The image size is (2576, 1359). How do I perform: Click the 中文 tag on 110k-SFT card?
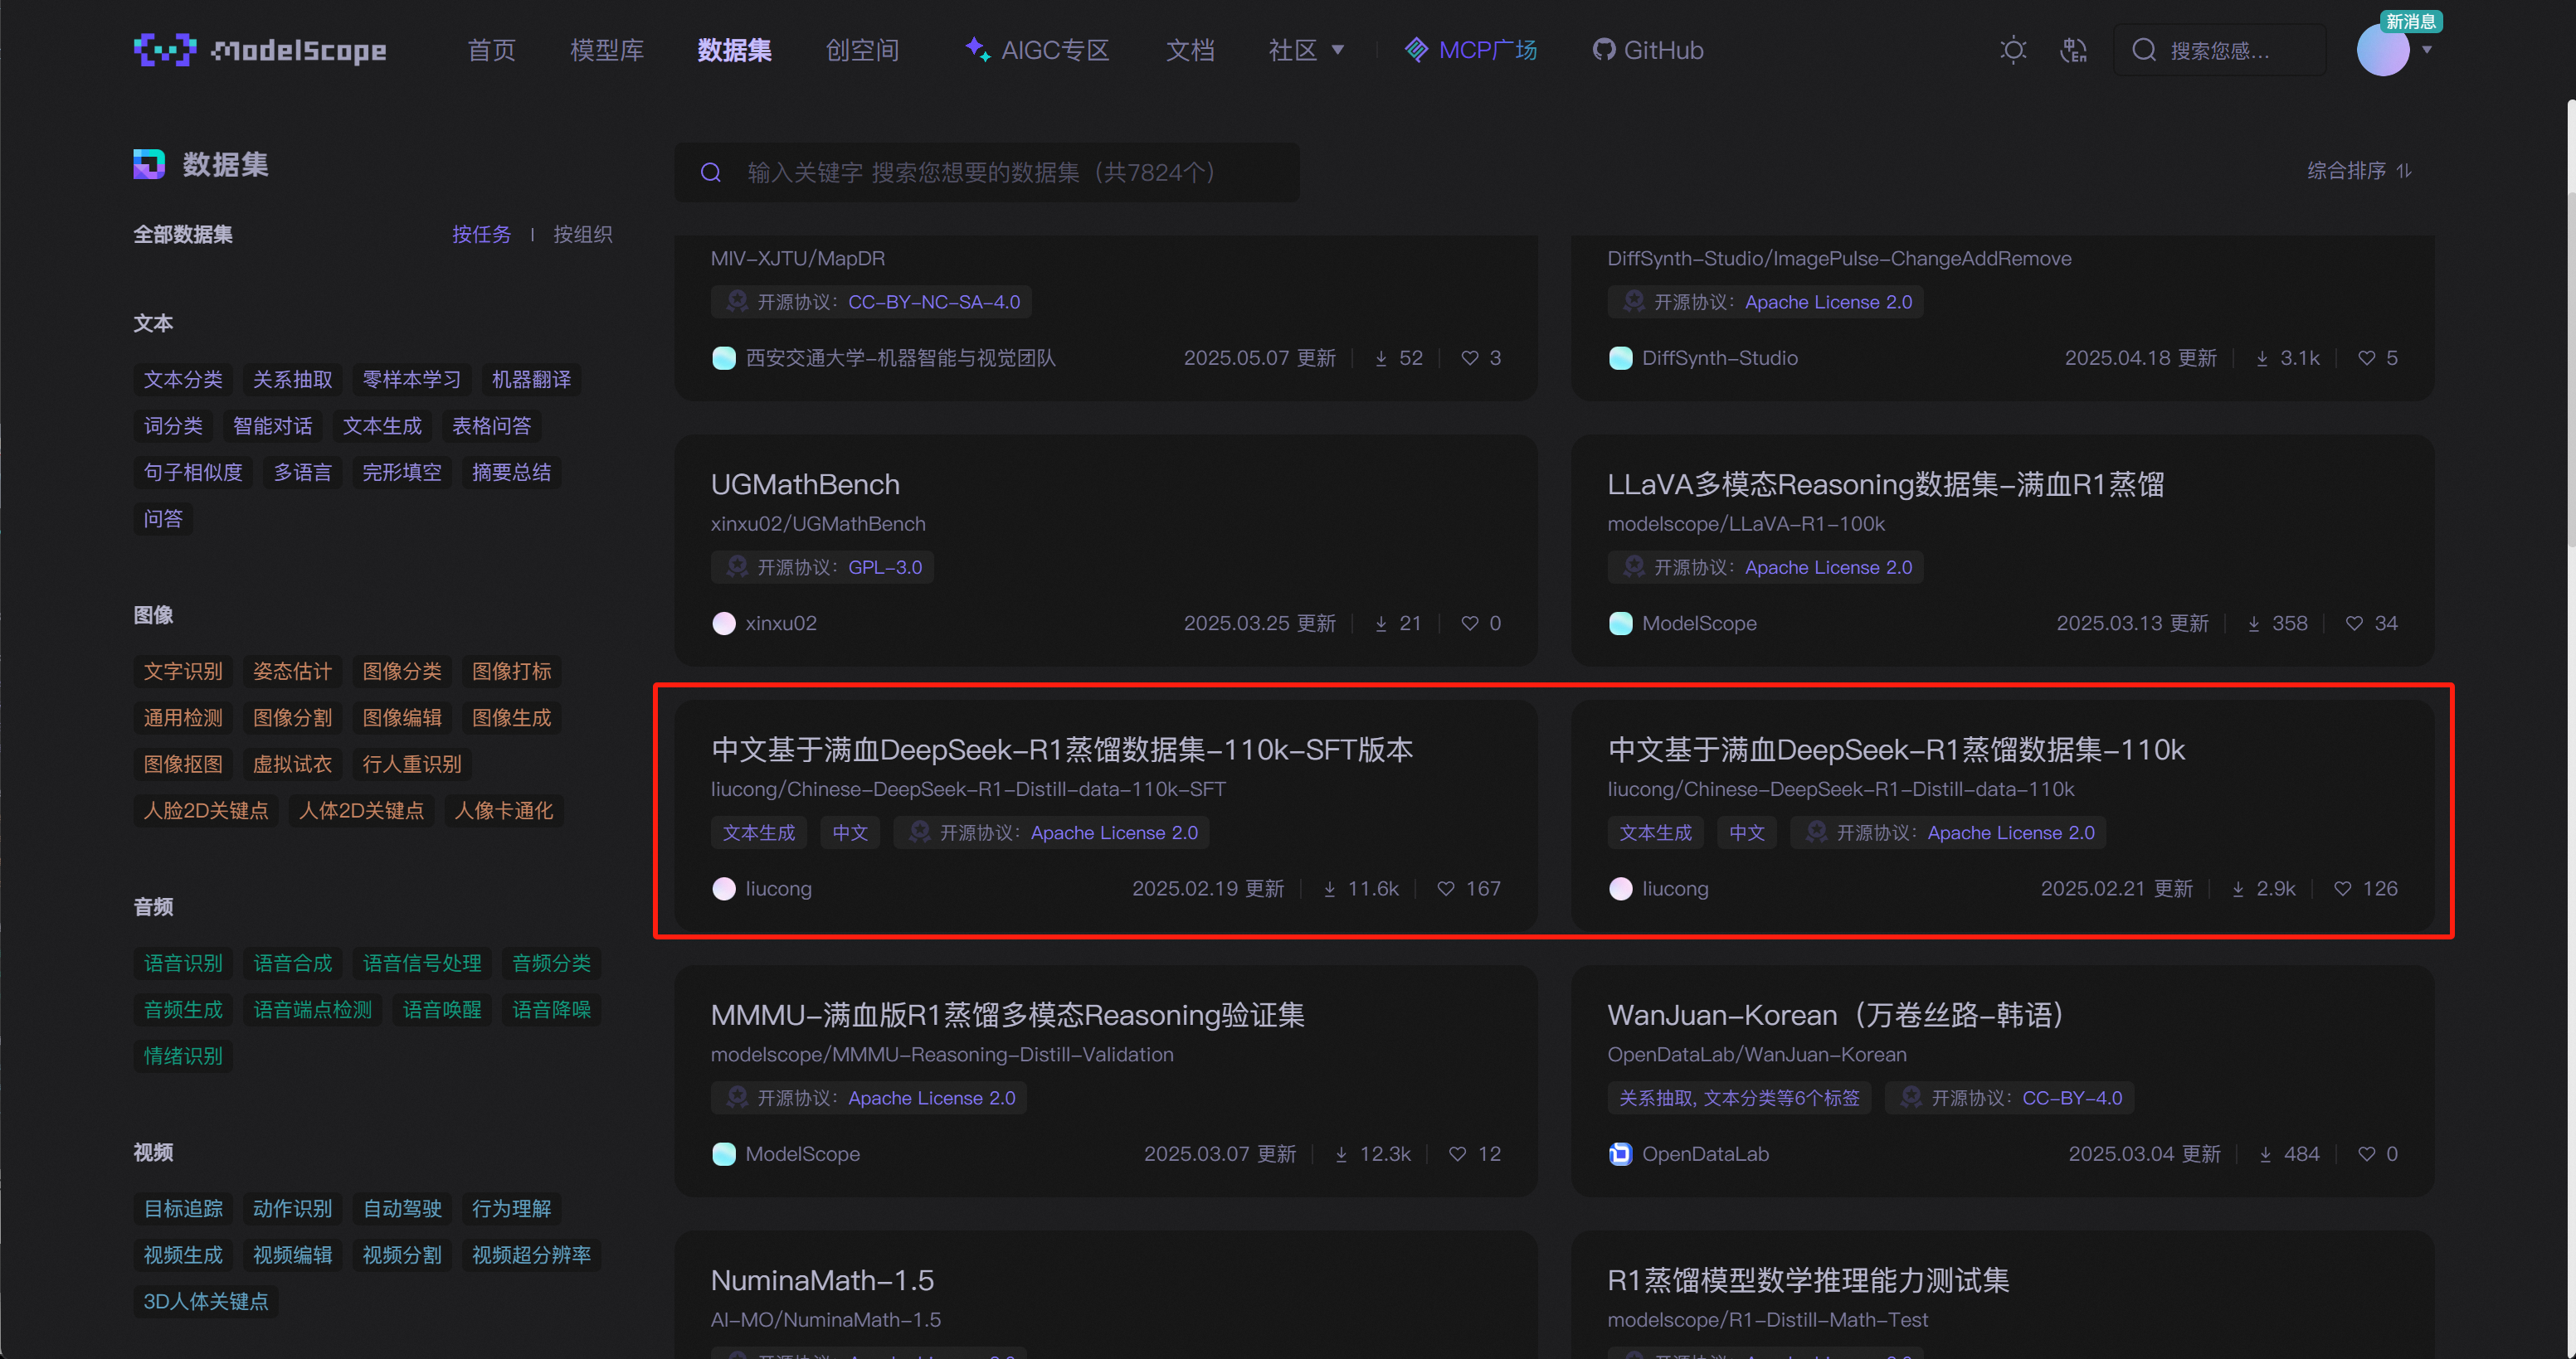click(x=850, y=832)
